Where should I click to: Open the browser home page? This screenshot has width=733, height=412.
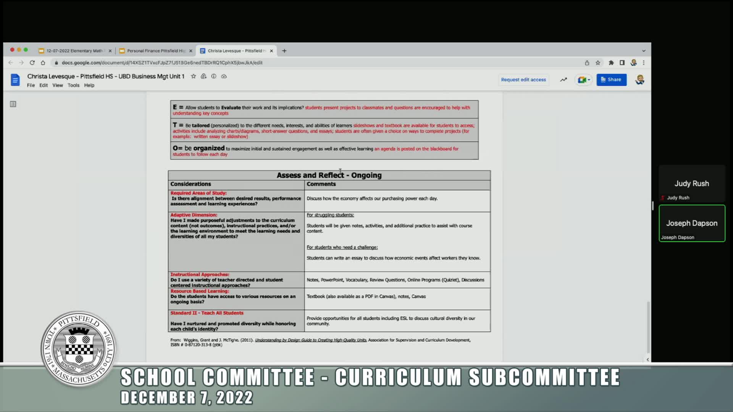[43, 63]
